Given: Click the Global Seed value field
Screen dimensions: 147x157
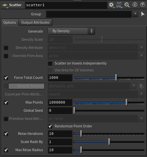Looking at the screenshot, I should (x=60, y=111).
